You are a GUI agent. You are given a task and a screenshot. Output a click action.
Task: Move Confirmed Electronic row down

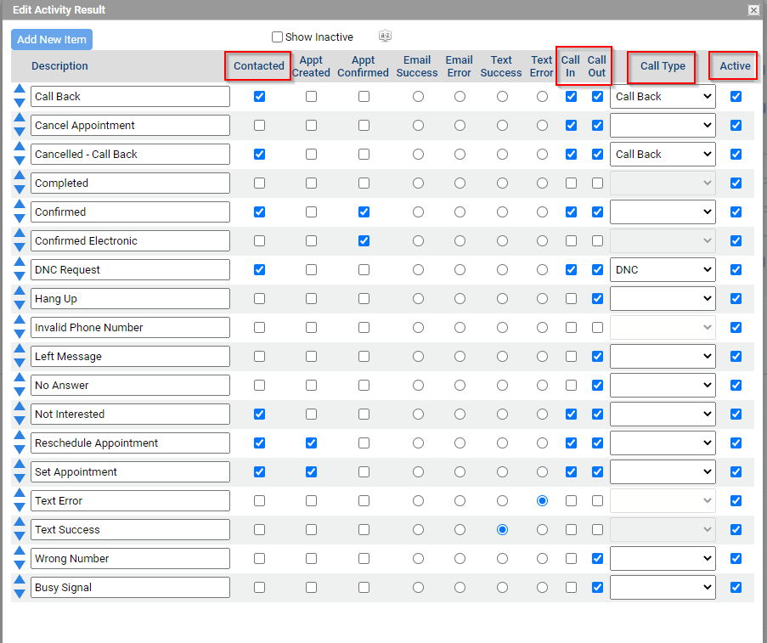20,247
